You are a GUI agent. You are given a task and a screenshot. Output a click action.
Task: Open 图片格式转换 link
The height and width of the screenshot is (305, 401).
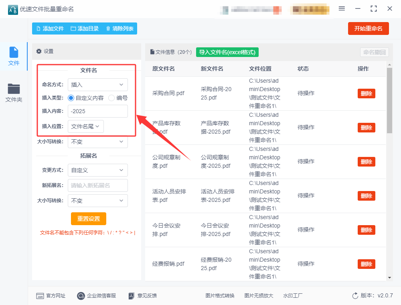220,296
